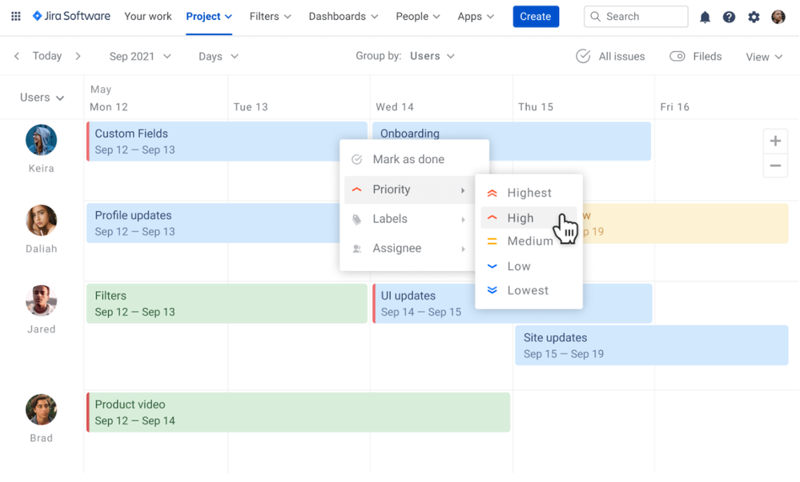Viewport: 800px width, 482px height.
Task: Jump to Today on the timeline
Action: tap(46, 56)
